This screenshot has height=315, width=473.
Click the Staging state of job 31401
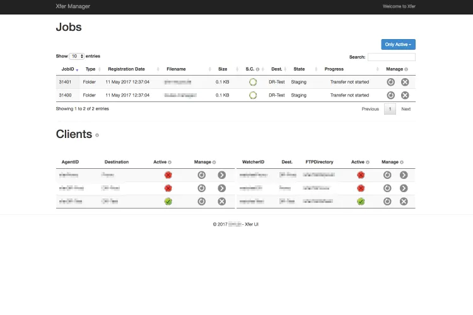click(299, 82)
